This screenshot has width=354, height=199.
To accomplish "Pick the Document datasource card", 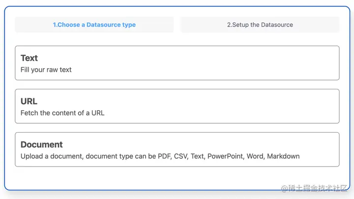I will pos(177,149).
